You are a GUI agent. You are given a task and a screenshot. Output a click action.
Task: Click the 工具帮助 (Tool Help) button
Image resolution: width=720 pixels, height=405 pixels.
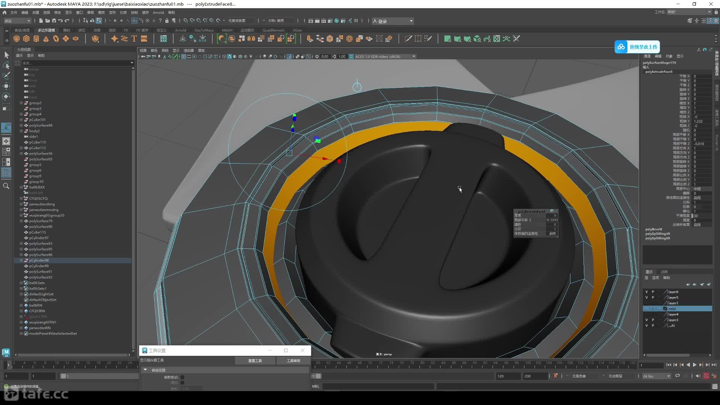(x=294, y=360)
